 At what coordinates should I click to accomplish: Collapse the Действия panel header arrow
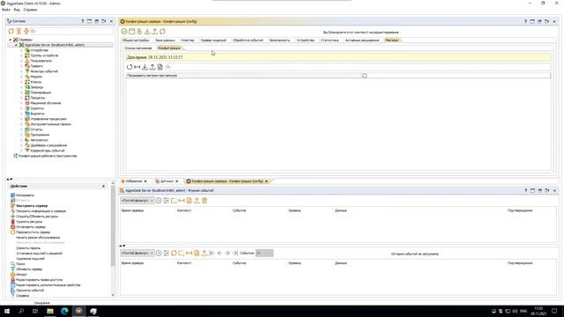(x=104, y=186)
